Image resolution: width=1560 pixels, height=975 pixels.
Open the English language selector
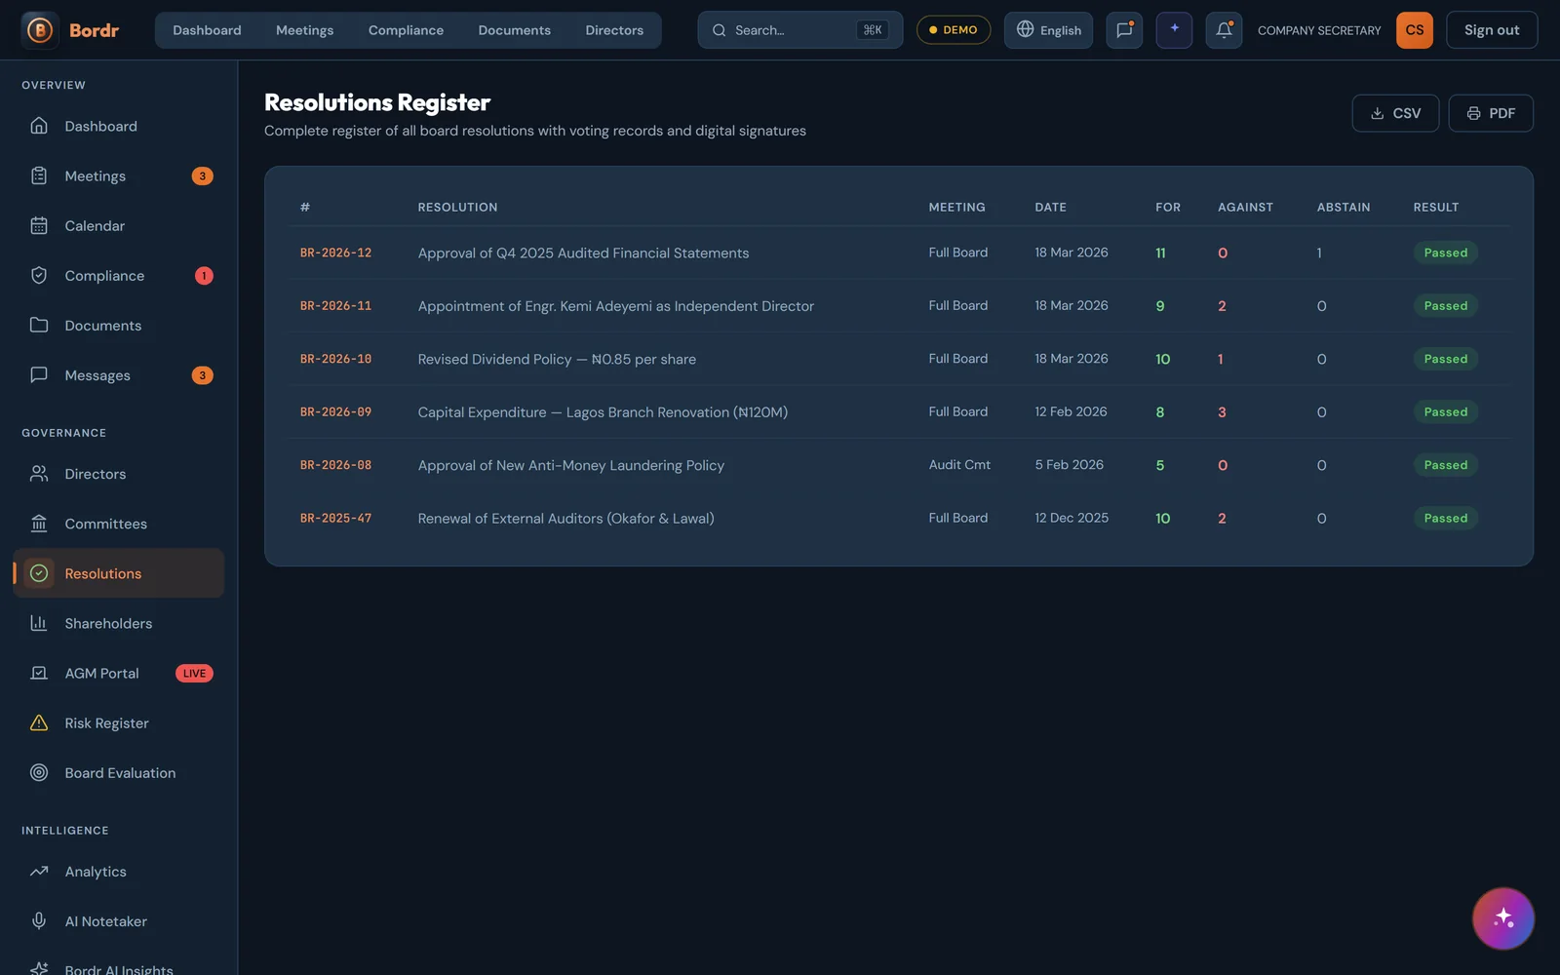(x=1048, y=30)
